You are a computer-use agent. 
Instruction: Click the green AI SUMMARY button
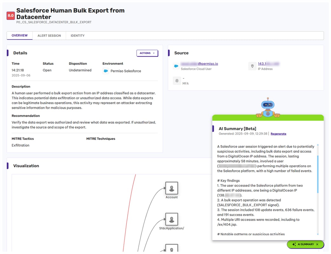305,244
